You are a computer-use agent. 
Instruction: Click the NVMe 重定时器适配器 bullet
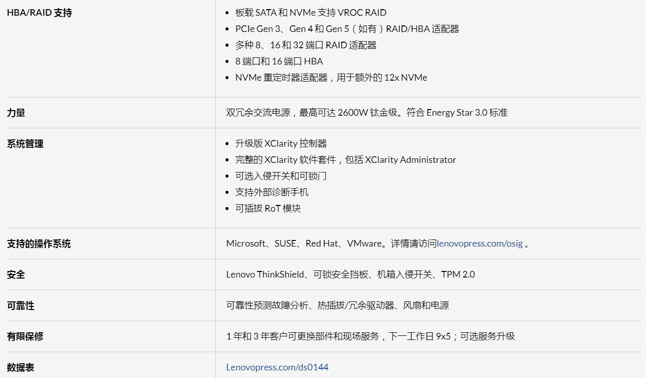[331, 78]
